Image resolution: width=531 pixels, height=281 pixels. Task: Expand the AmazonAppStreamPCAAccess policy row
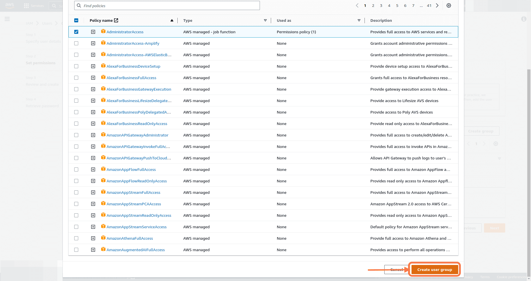coord(93,204)
